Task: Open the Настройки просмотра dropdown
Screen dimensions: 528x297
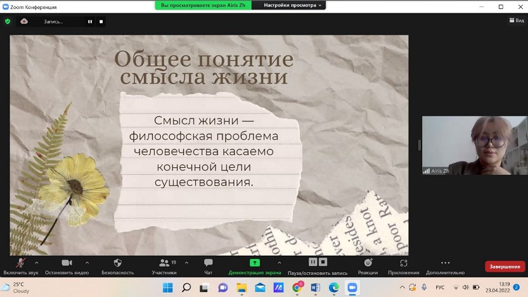Action: tap(293, 5)
